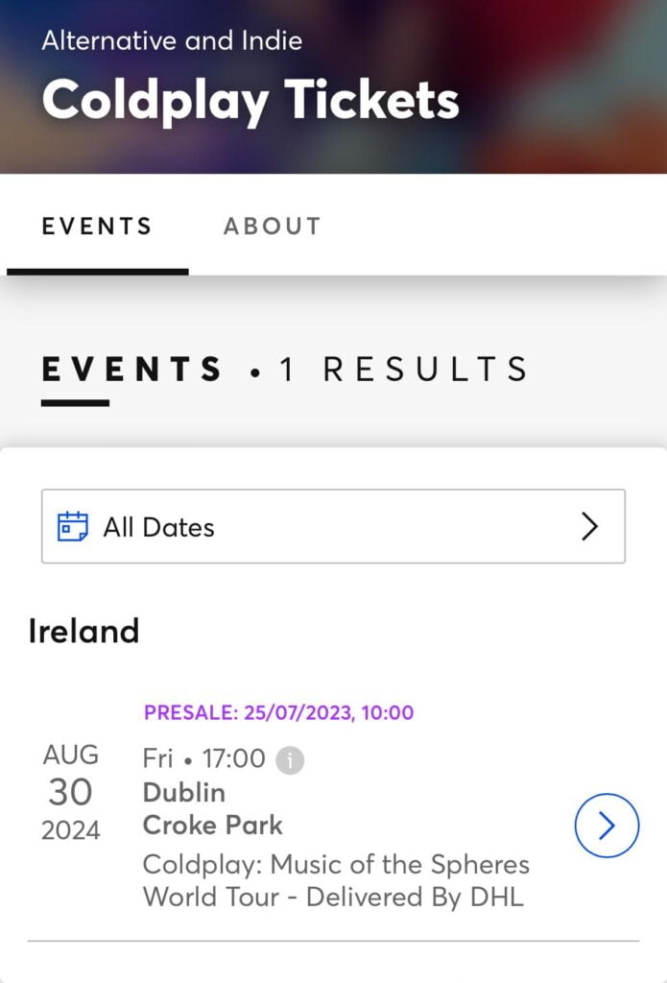Expand the All Dates filter using its chevron
The width and height of the screenshot is (667, 983).
pos(589,526)
